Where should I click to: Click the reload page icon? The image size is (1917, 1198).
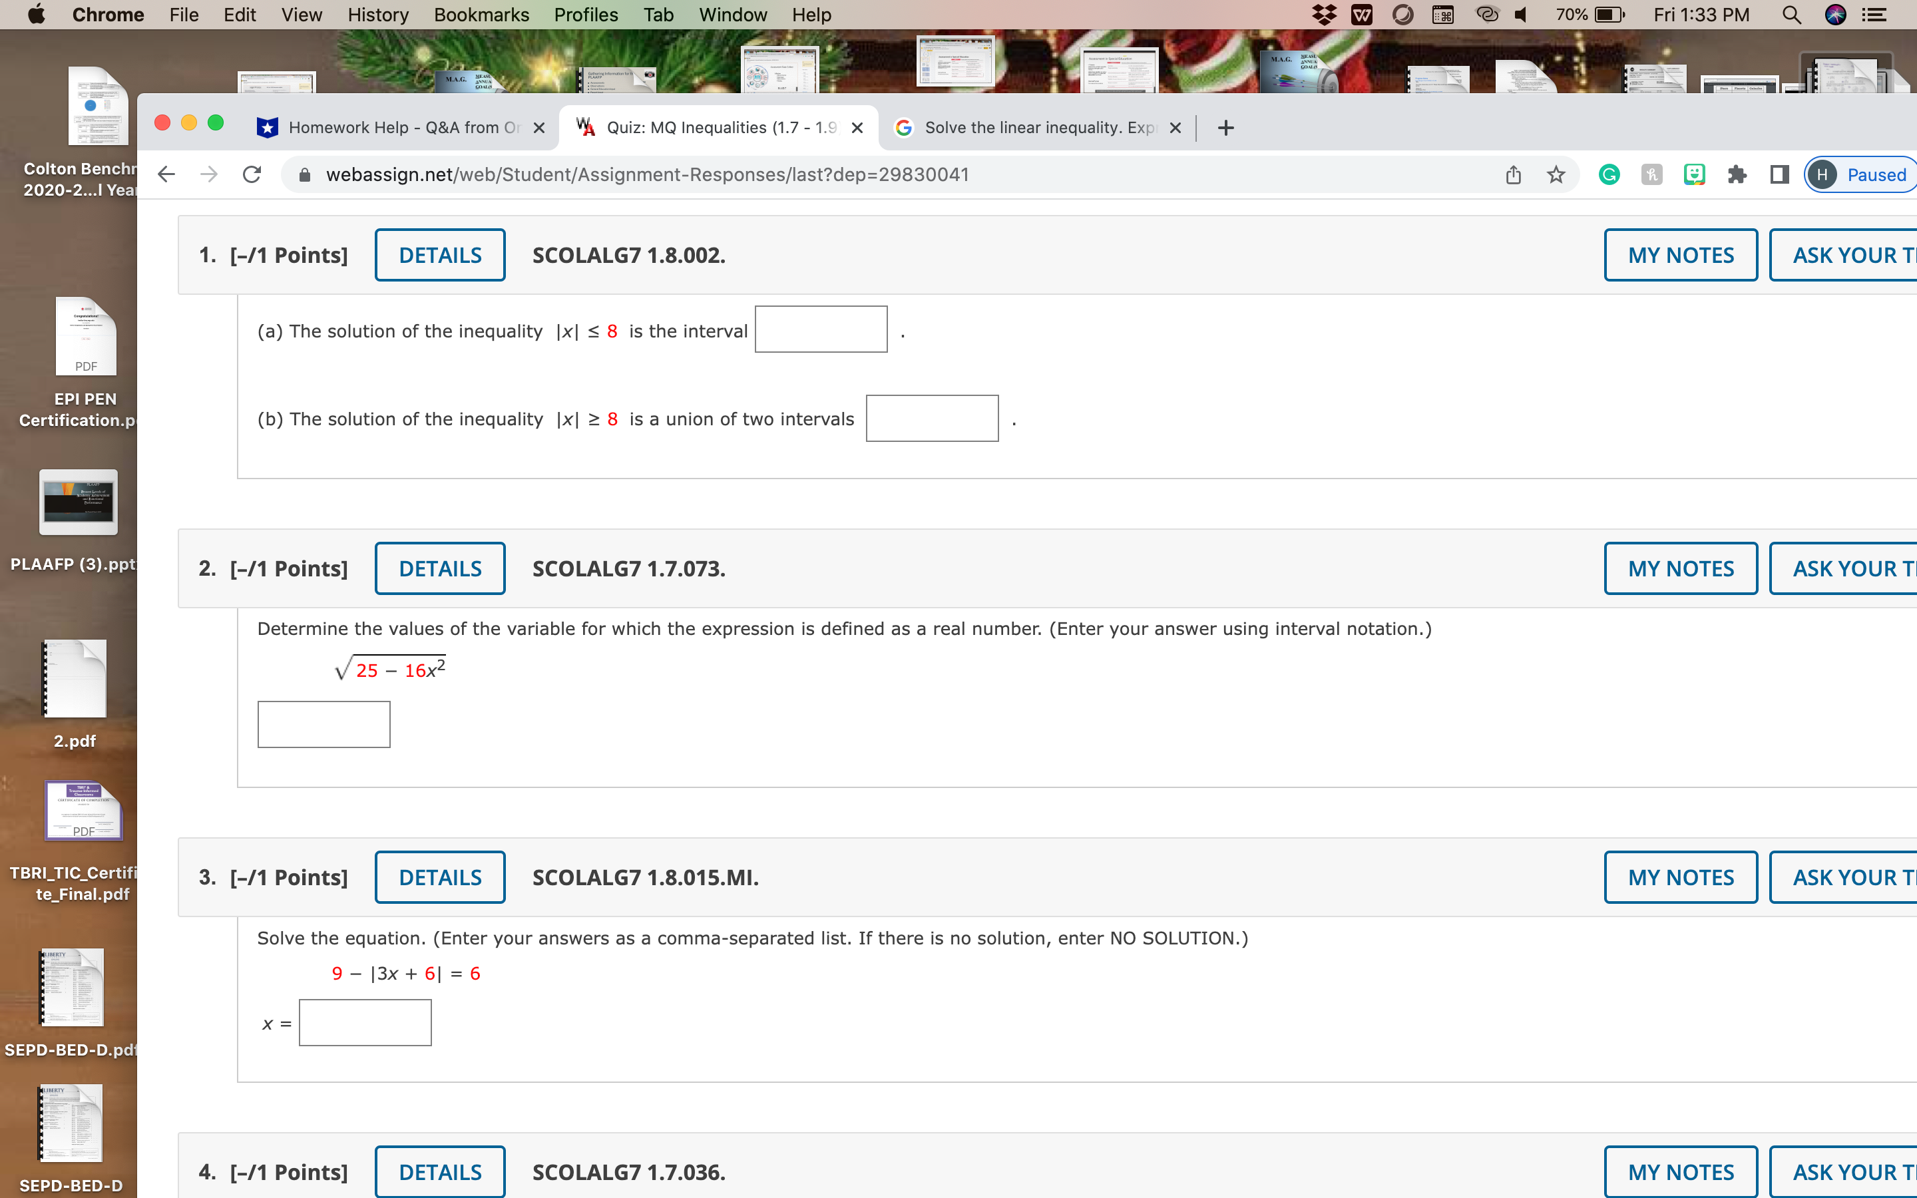click(252, 174)
